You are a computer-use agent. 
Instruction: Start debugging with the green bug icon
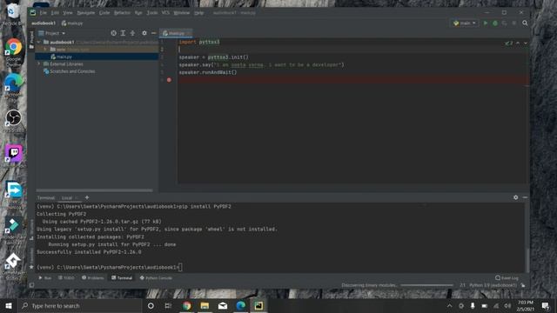[495, 23]
